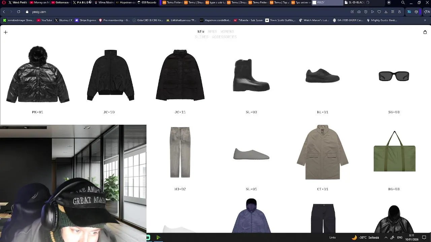Click the edit page toolbar icon
This screenshot has height=242, width=431.
tap(352, 12)
